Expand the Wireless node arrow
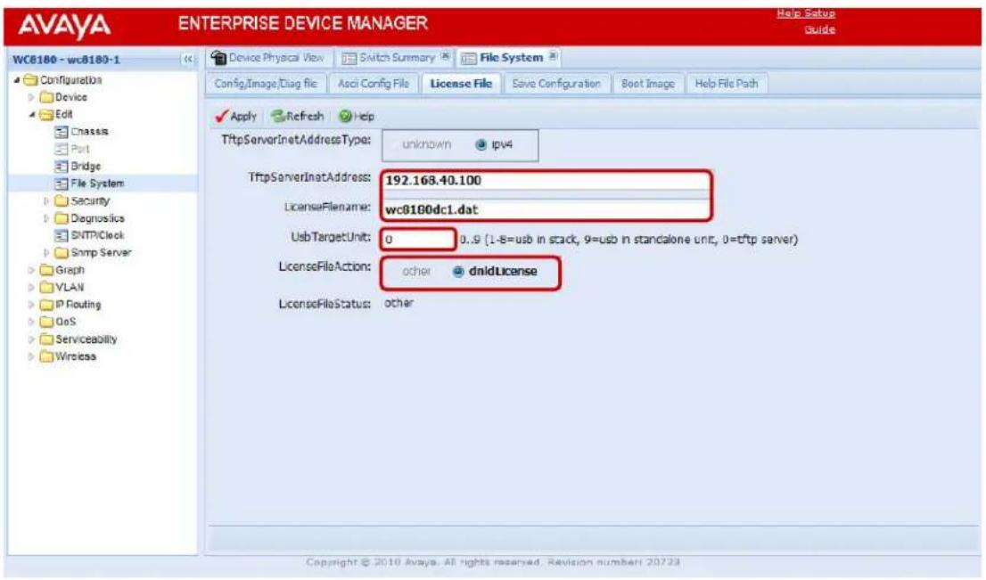 [x=31, y=357]
